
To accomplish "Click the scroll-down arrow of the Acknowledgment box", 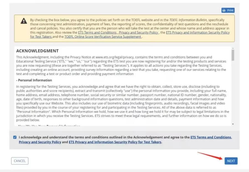I will 233,124.
